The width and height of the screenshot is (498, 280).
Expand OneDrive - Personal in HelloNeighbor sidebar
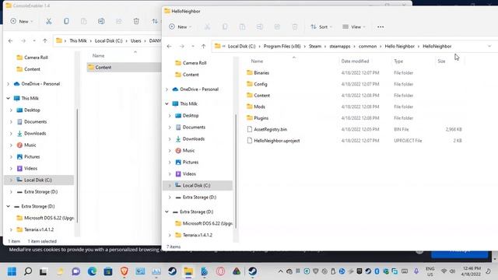coord(167,89)
